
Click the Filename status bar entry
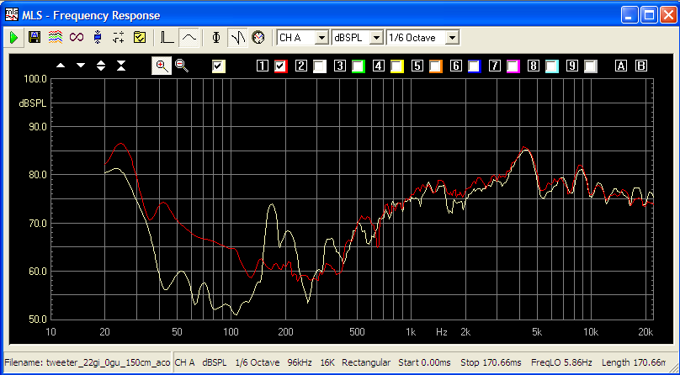88,362
